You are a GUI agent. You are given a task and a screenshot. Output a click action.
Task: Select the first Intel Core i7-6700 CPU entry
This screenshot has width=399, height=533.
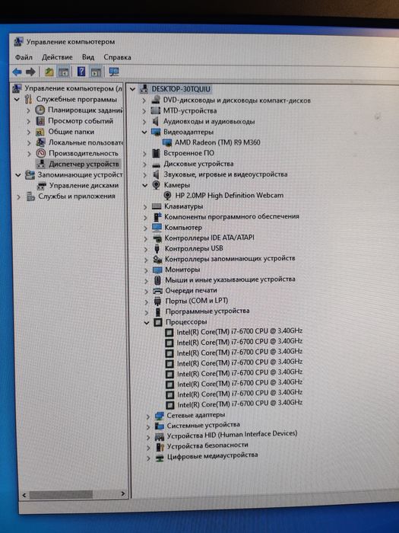pyautogui.click(x=239, y=331)
